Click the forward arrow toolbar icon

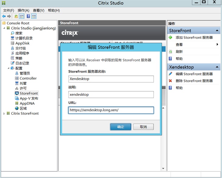[9, 16]
